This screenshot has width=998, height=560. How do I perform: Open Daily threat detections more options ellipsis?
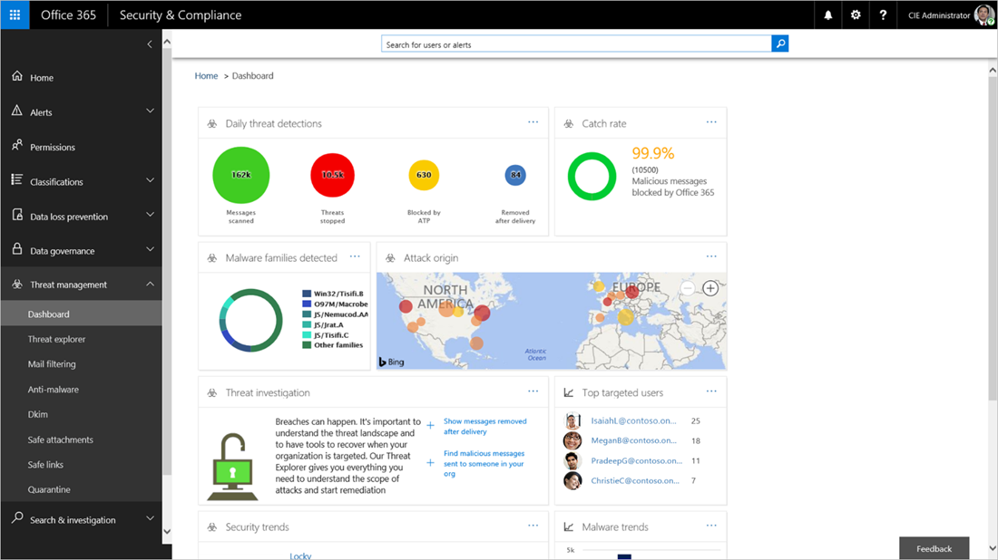(x=533, y=122)
